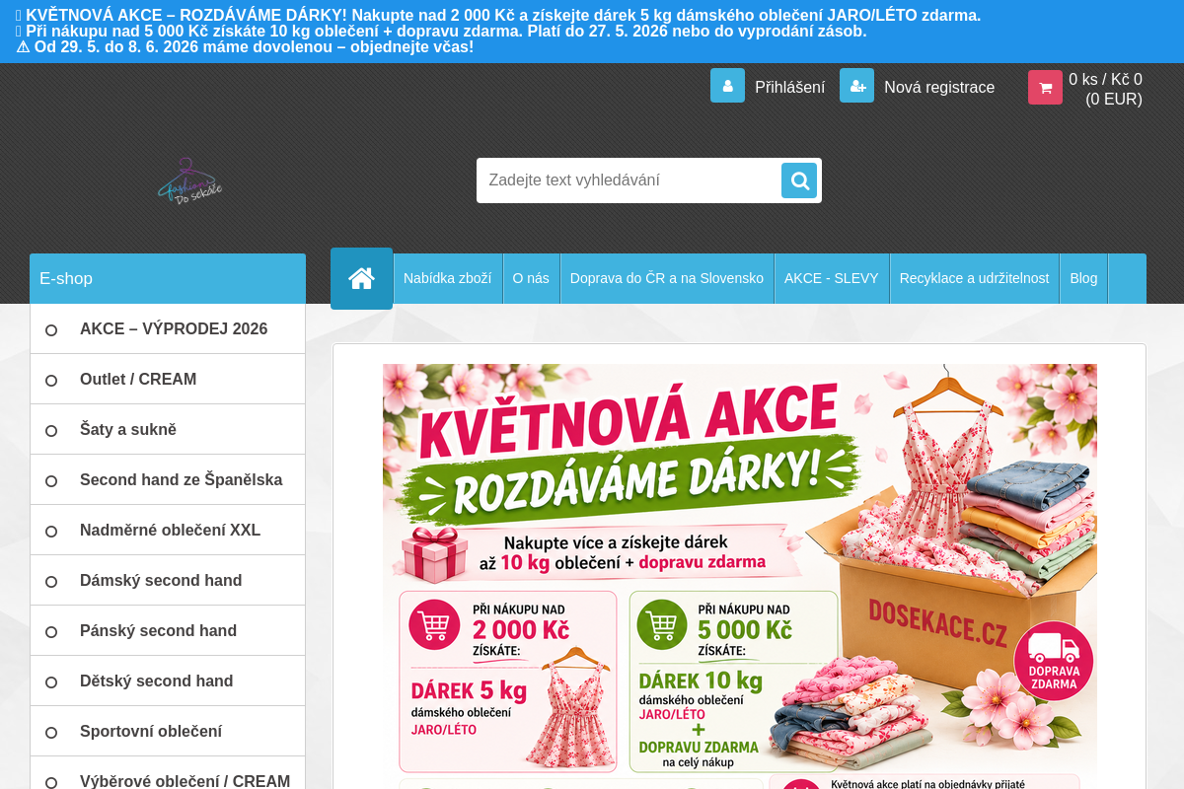Open the shopping cart icon
The height and width of the screenshot is (789, 1184).
click(x=1045, y=87)
